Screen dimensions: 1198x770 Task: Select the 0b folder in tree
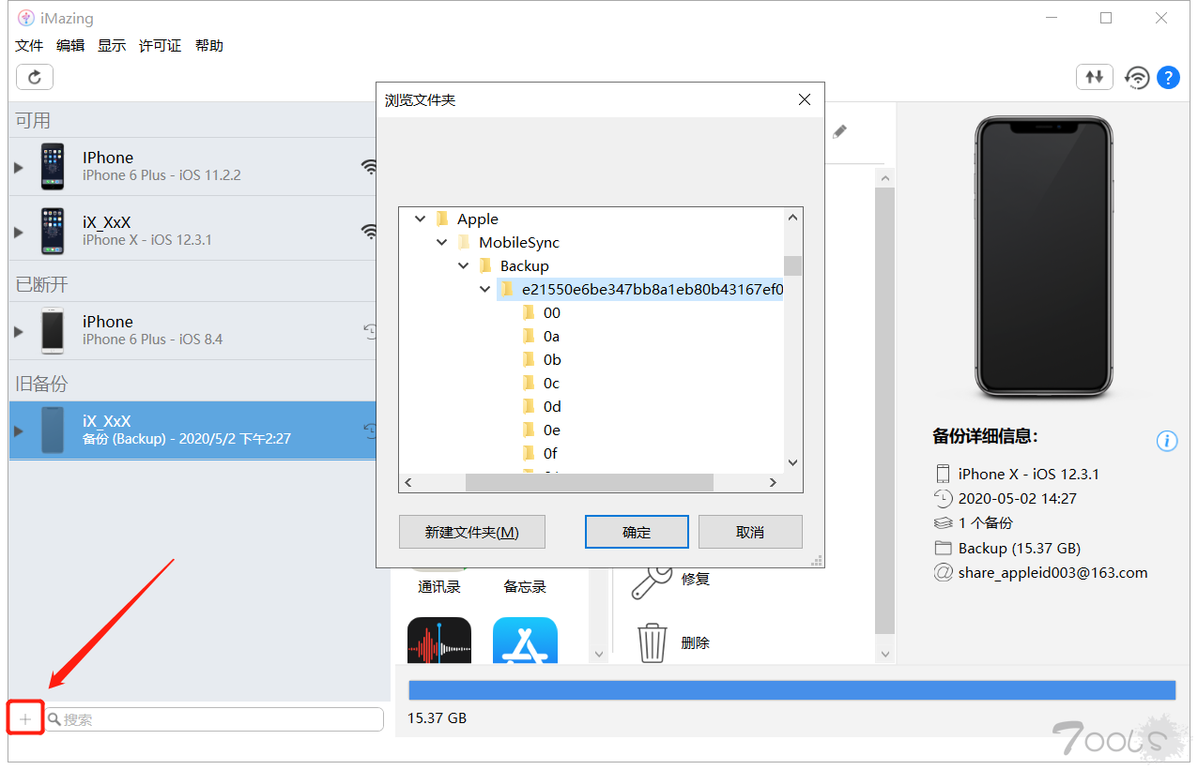click(552, 359)
